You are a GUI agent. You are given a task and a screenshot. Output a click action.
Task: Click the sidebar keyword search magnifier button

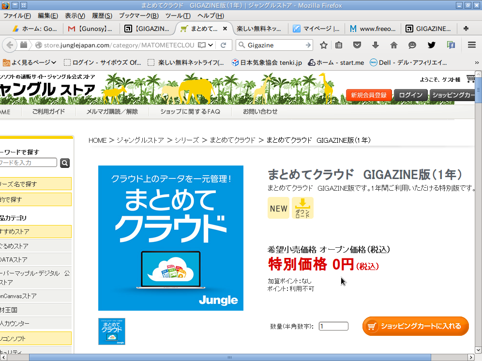tap(65, 163)
